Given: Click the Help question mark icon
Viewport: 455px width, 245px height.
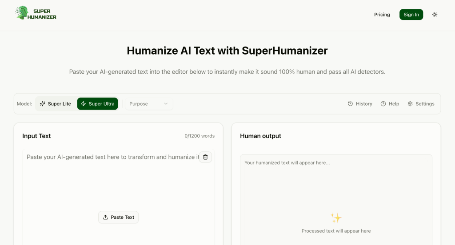Looking at the screenshot, I should click(383, 104).
